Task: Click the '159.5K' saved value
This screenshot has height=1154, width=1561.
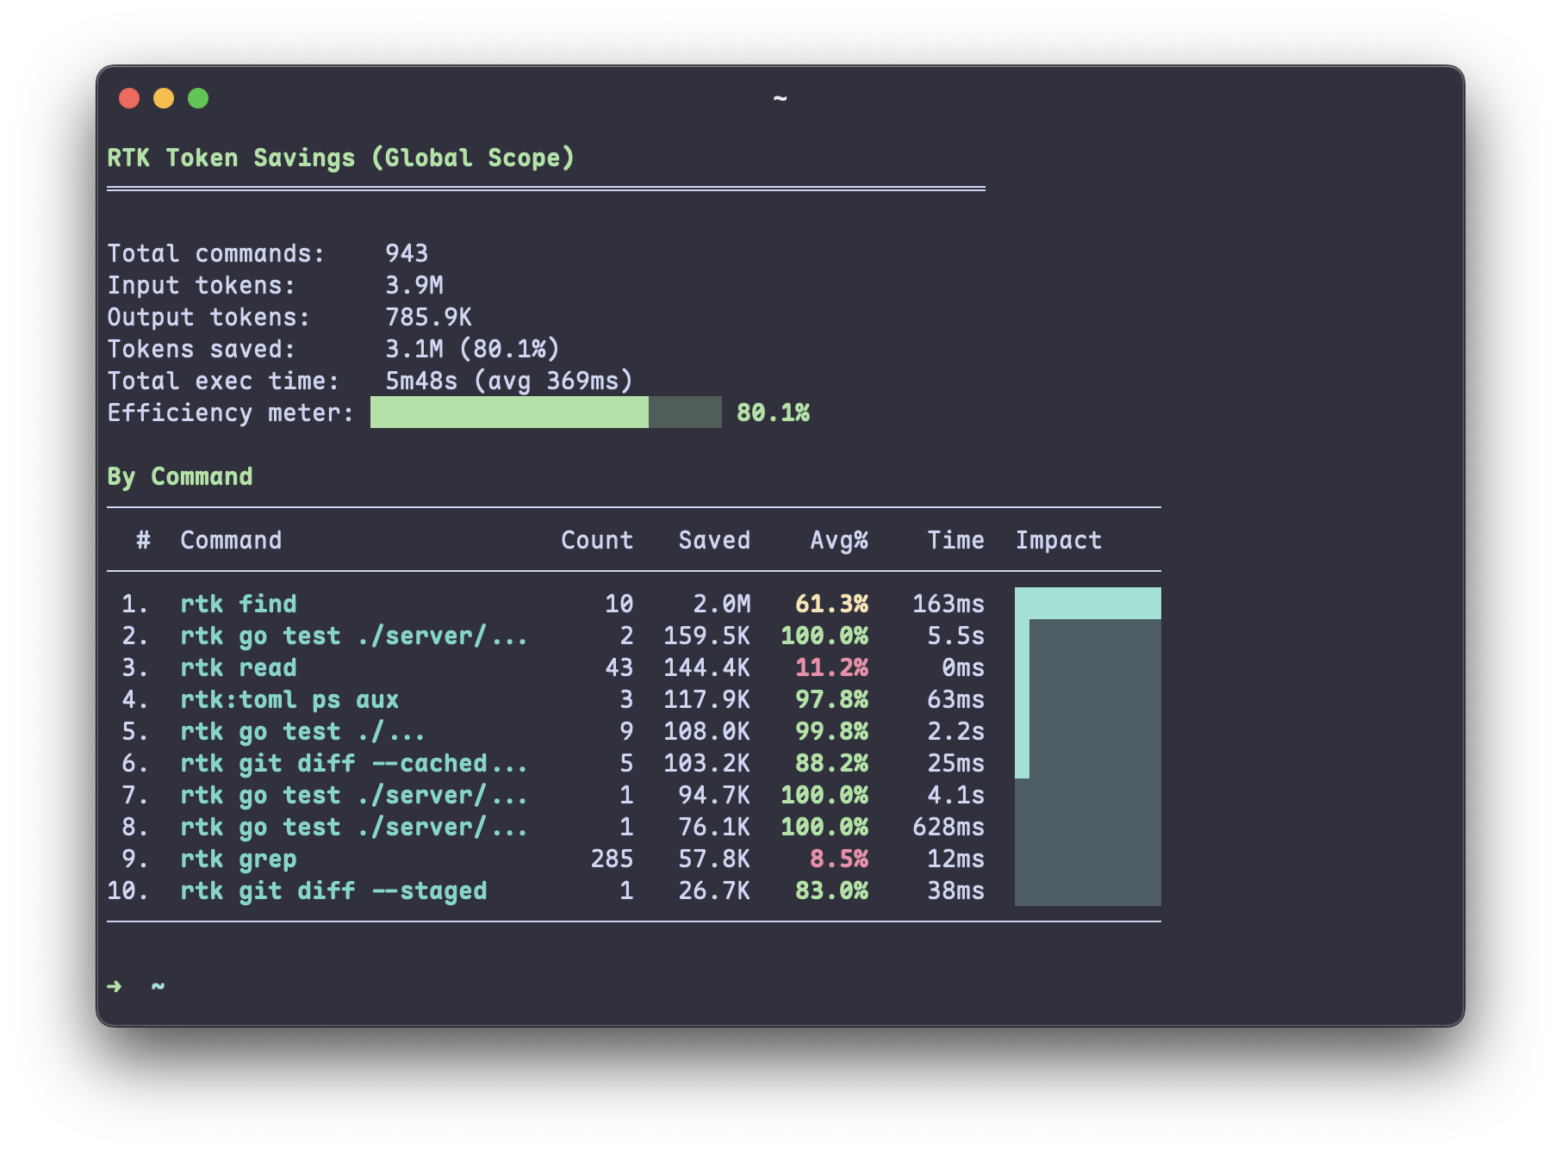Action: coord(707,636)
